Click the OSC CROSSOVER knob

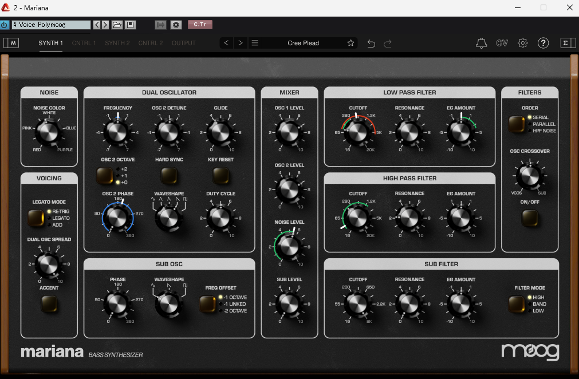pos(530,176)
